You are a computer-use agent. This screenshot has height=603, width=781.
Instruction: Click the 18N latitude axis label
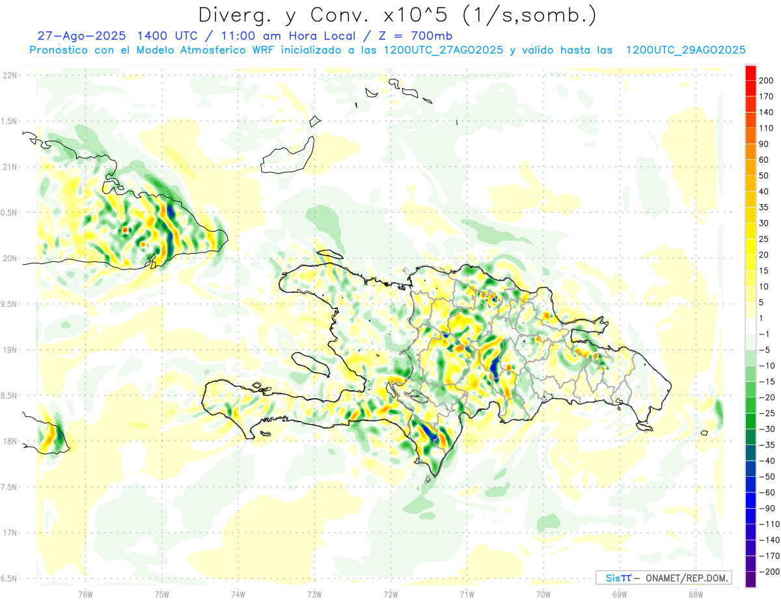(x=10, y=441)
